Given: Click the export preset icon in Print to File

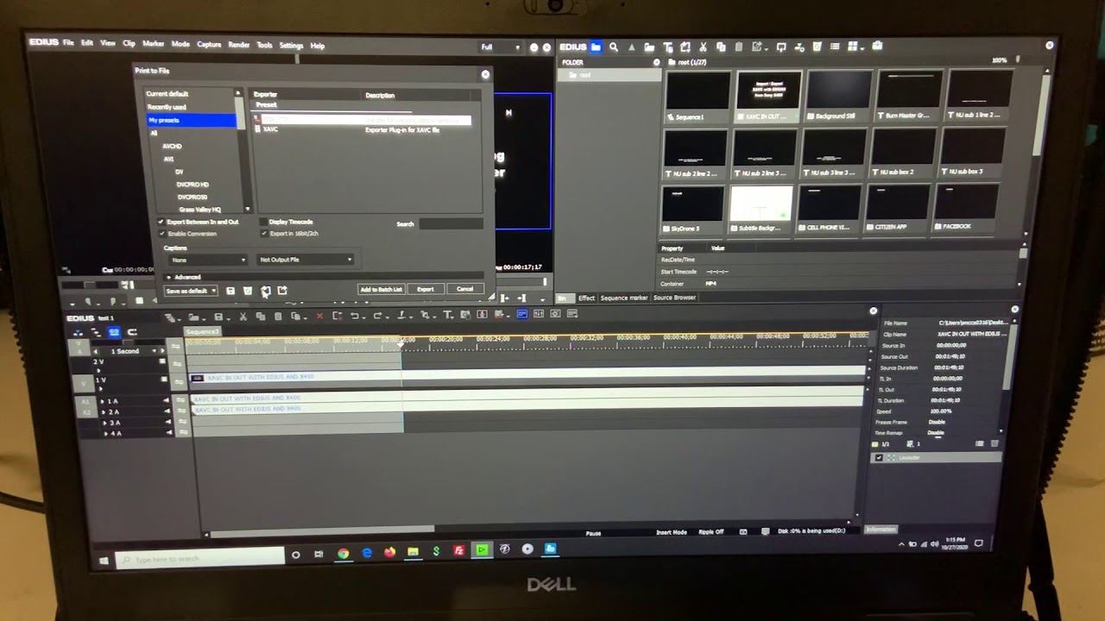Looking at the screenshot, I should [x=282, y=291].
